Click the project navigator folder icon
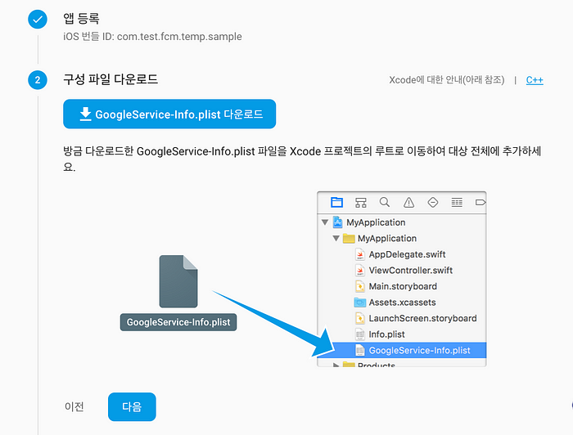The image size is (573, 435). point(336,202)
